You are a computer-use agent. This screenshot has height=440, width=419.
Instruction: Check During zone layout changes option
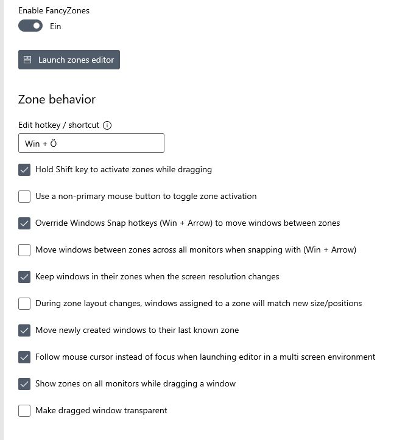point(24,304)
